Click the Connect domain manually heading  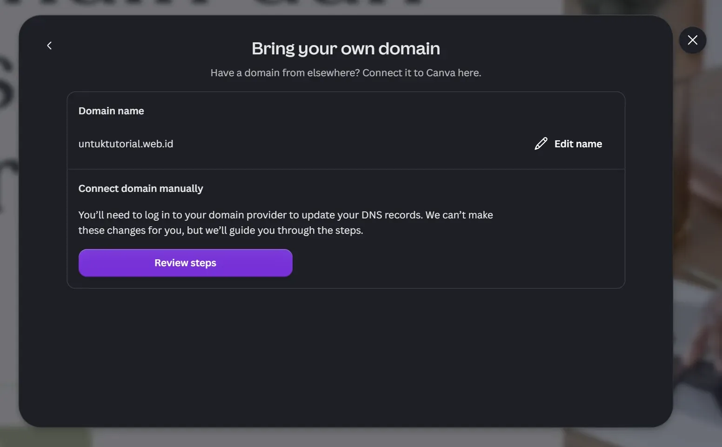[x=140, y=189]
